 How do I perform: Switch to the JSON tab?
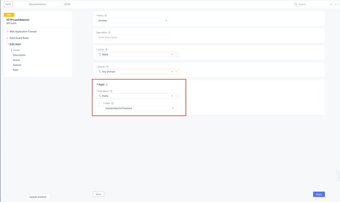67,4
